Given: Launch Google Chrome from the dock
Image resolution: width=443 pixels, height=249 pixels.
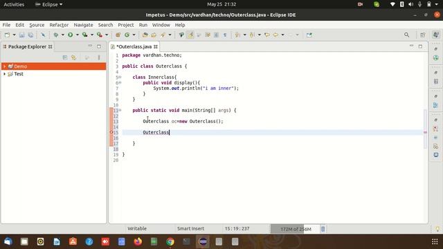Looking at the screenshot, I should [170, 241].
